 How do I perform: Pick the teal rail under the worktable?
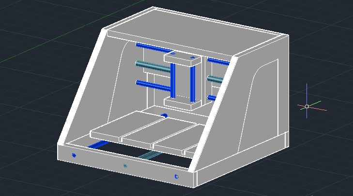[150, 154]
